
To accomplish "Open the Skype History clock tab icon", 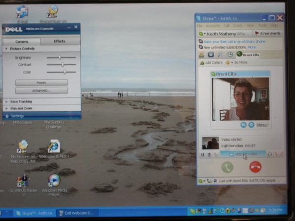I will [230, 55].
